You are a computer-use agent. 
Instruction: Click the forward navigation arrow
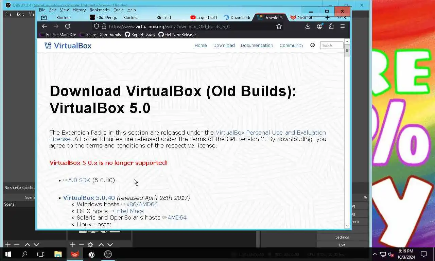[56, 26]
